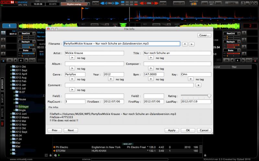Toggle VIDEO OFF button
Image resolution: width=259 pixels, height=161 pixels.
tap(179, 3)
